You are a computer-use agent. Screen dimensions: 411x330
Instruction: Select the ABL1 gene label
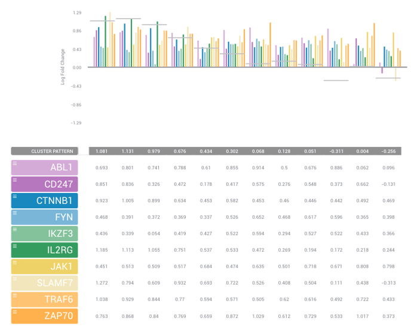[x=44, y=167]
